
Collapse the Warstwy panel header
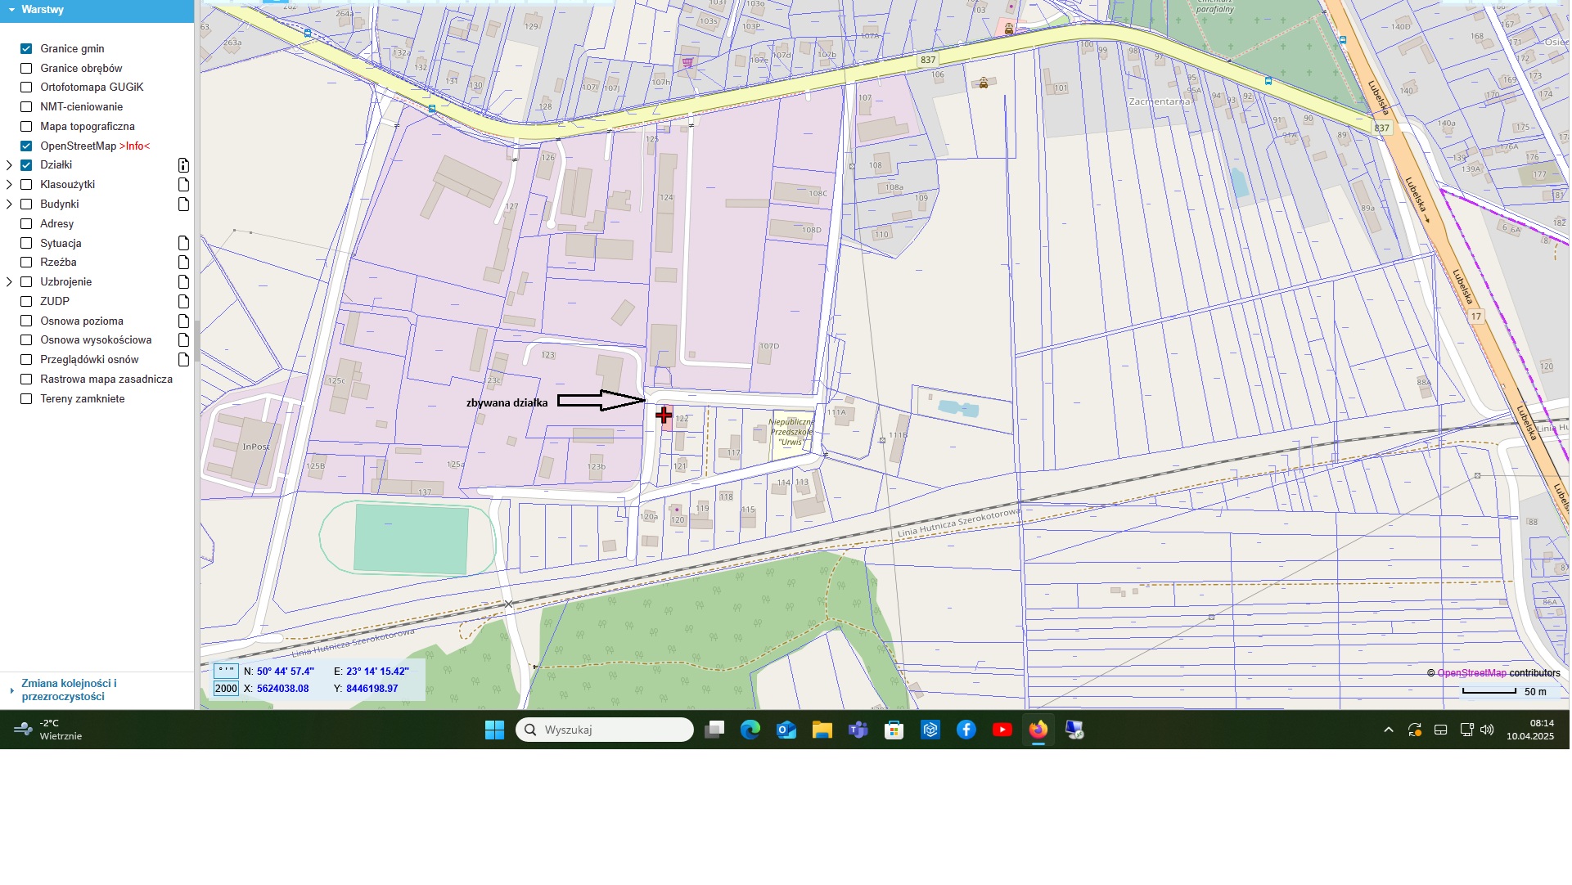(x=12, y=10)
